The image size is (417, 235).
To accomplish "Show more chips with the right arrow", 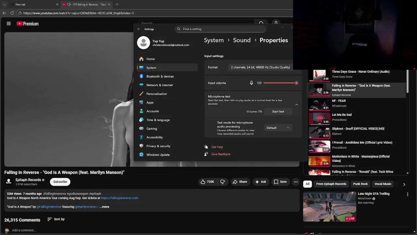I will click(404, 184).
